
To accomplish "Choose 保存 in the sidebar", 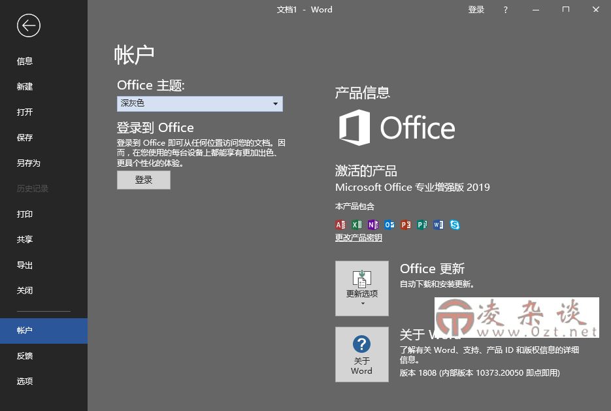I will [44, 137].
